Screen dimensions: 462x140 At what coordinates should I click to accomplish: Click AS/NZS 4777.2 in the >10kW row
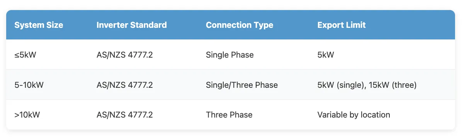pyautogui.click(x=124, y=114)
